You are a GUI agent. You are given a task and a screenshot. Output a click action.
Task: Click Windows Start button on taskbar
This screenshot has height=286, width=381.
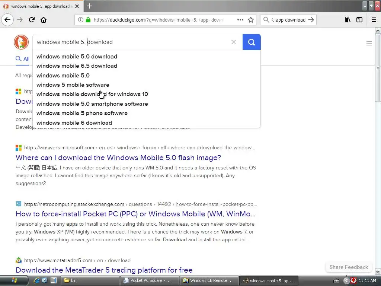(14, 280)
